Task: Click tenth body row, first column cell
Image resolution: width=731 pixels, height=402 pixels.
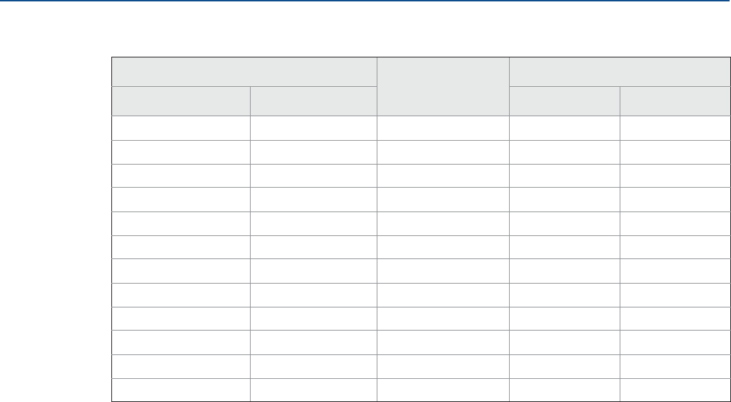Action: point(181,342)
